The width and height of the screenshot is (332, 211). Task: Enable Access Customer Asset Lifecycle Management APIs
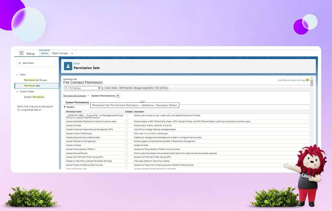pyautogui.click(x=126, y=129)
